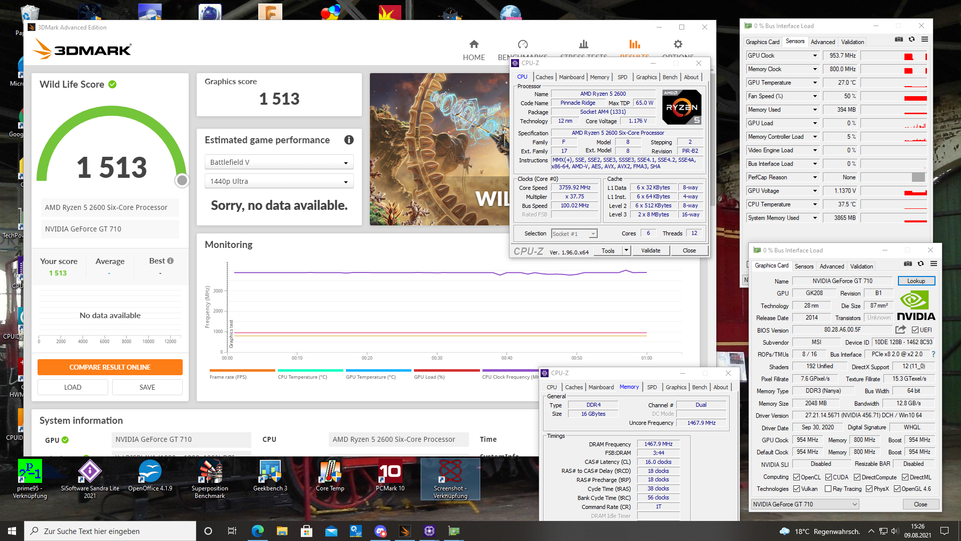This screenshot has width=961, height=541.
Task: Open hamburger menu in upper GPU-Z window
Action: [924, 39]
